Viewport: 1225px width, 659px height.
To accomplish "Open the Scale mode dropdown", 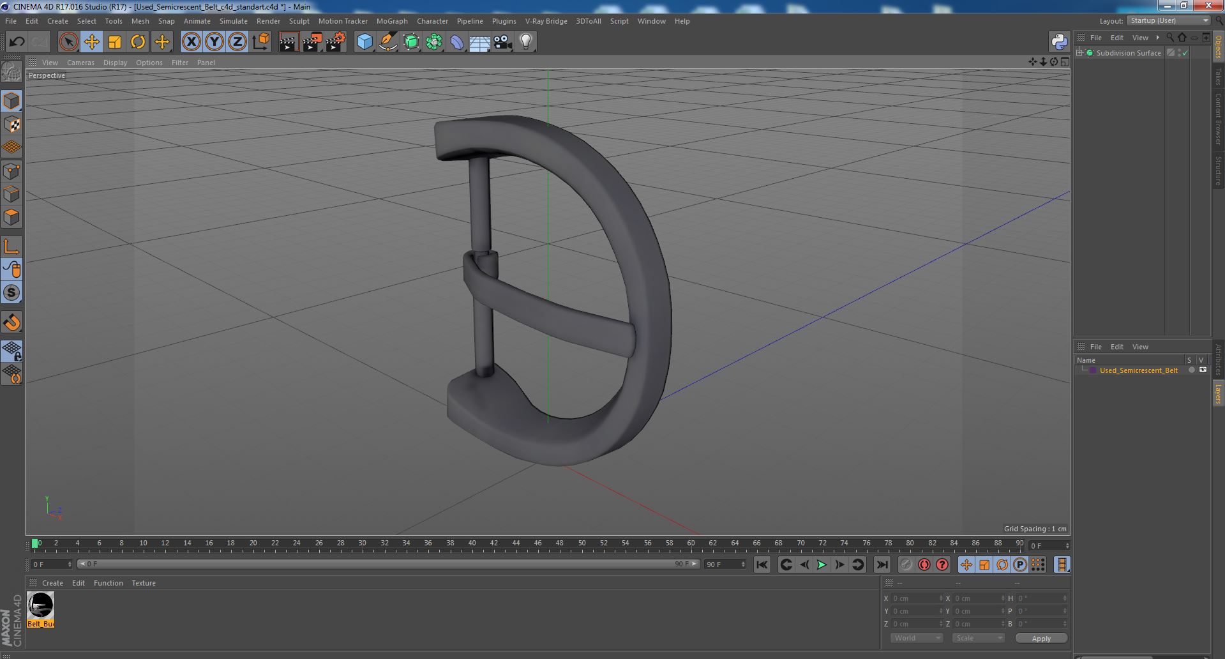I will (978, 638).
